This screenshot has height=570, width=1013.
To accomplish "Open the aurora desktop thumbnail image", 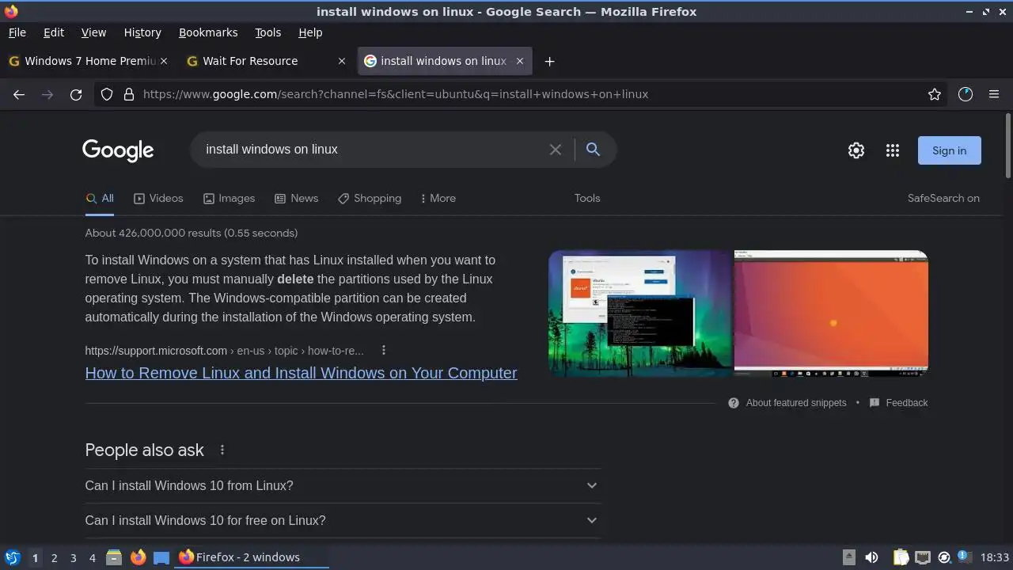I will [641, 313].
